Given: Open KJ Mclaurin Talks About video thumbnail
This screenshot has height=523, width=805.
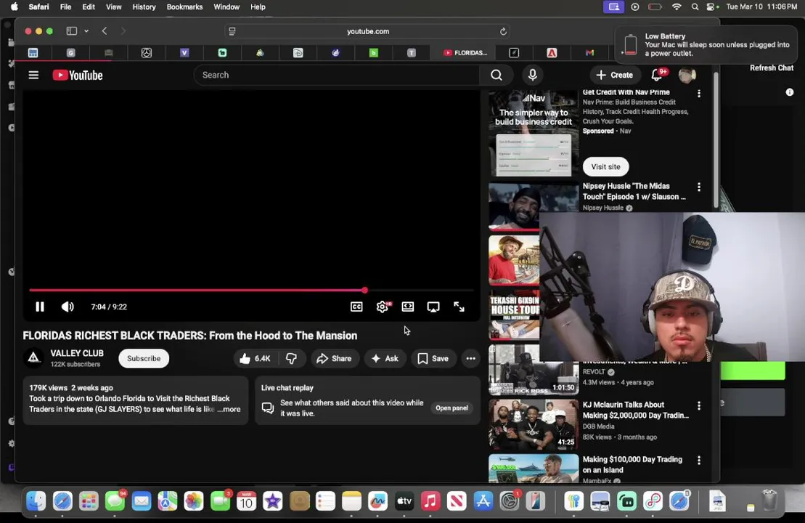Looking at the screenshot, I should pyautogui.click(x=534, y=425).
